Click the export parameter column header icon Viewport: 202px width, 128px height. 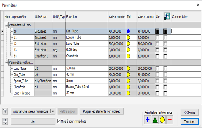pyautogui.click(x=167, y=17)
